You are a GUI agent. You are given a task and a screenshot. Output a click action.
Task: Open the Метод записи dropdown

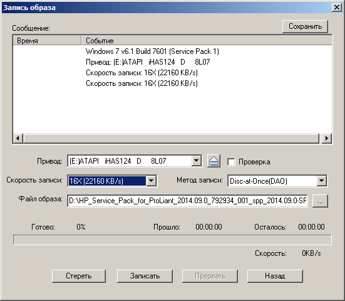click(x=321, y=181)
